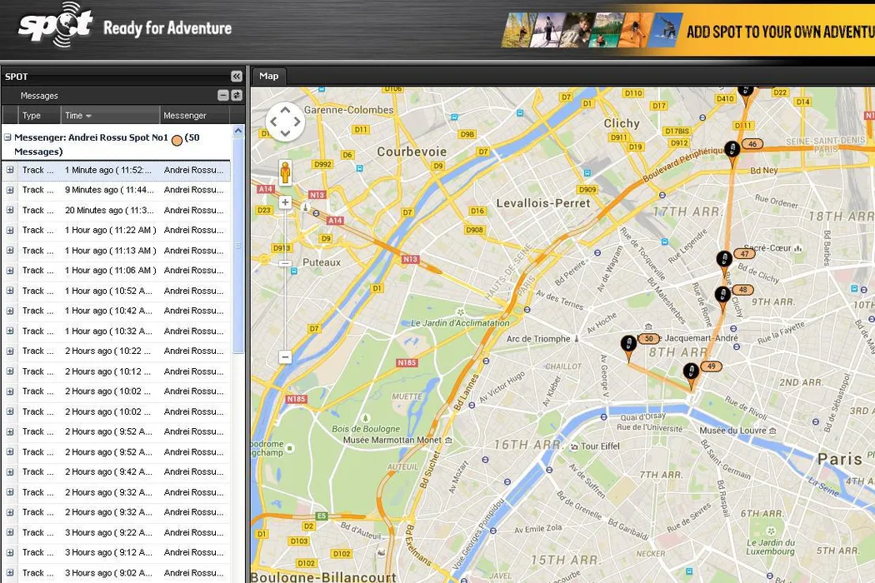
Task: Click the message list scrollbar up arrow
Action: [x=239, y=131]
